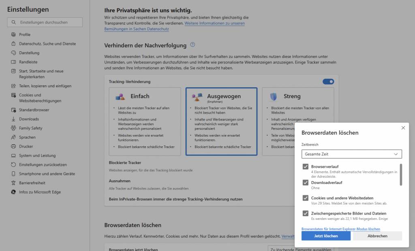The width and height of the screenshot is (415, 251).
Task: Open Datenschutz, Suche und Dienste
Action: coord(13,44)
